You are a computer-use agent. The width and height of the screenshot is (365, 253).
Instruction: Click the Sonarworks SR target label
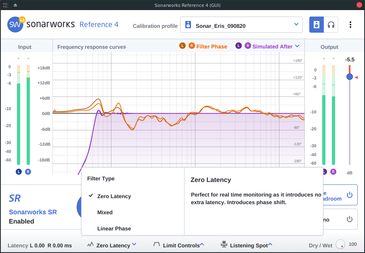[x=33, y=212]
